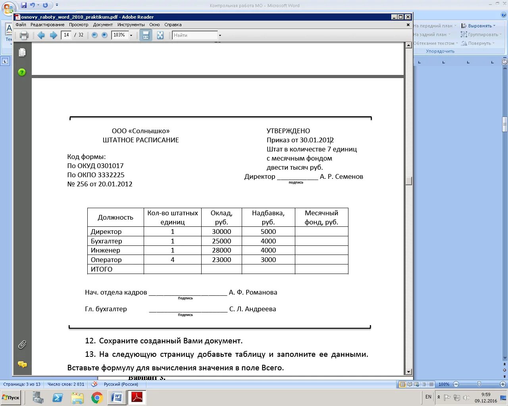
Task: Redo action in Word quick access toolbar
Action: coord(45,5)
